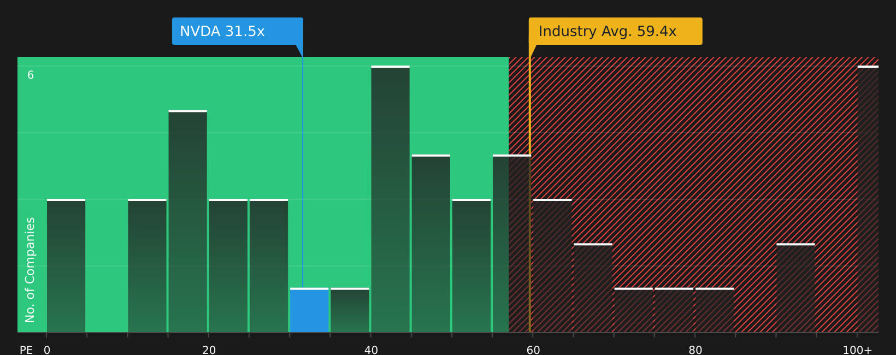Click the x-axis label 20

coord(209,350)
